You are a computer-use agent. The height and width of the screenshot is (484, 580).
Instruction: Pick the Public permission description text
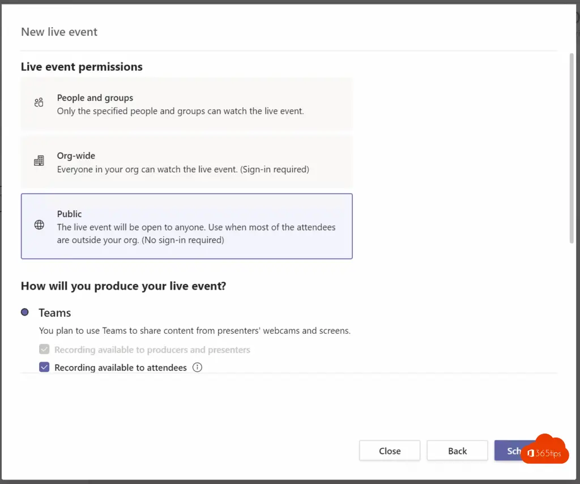coord(196,233)
